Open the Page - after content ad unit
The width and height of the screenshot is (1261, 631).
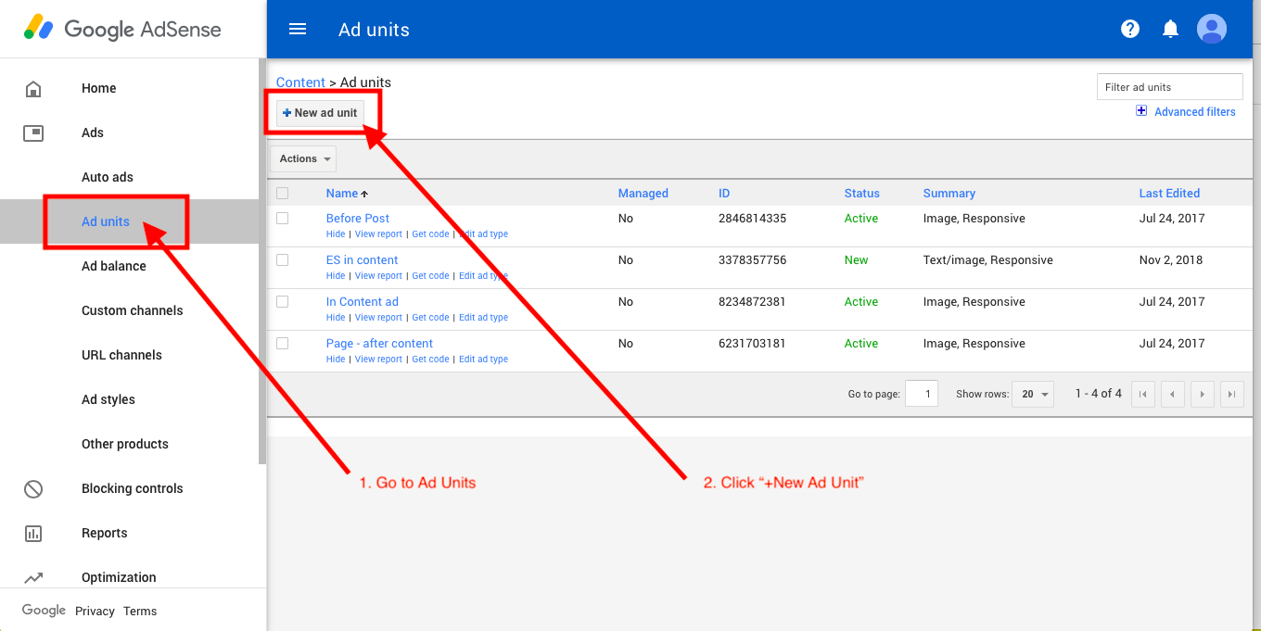pos(379,344)
